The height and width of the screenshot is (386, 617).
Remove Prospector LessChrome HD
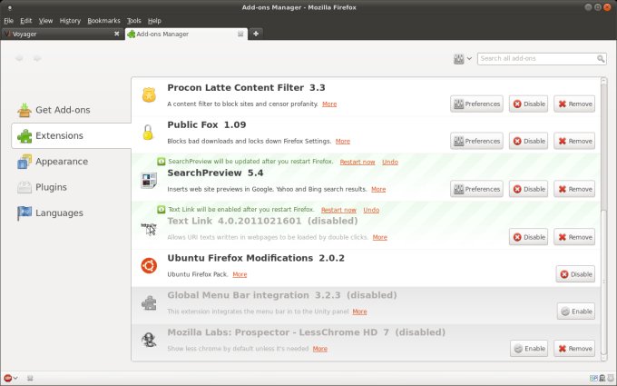pos(574,349)
